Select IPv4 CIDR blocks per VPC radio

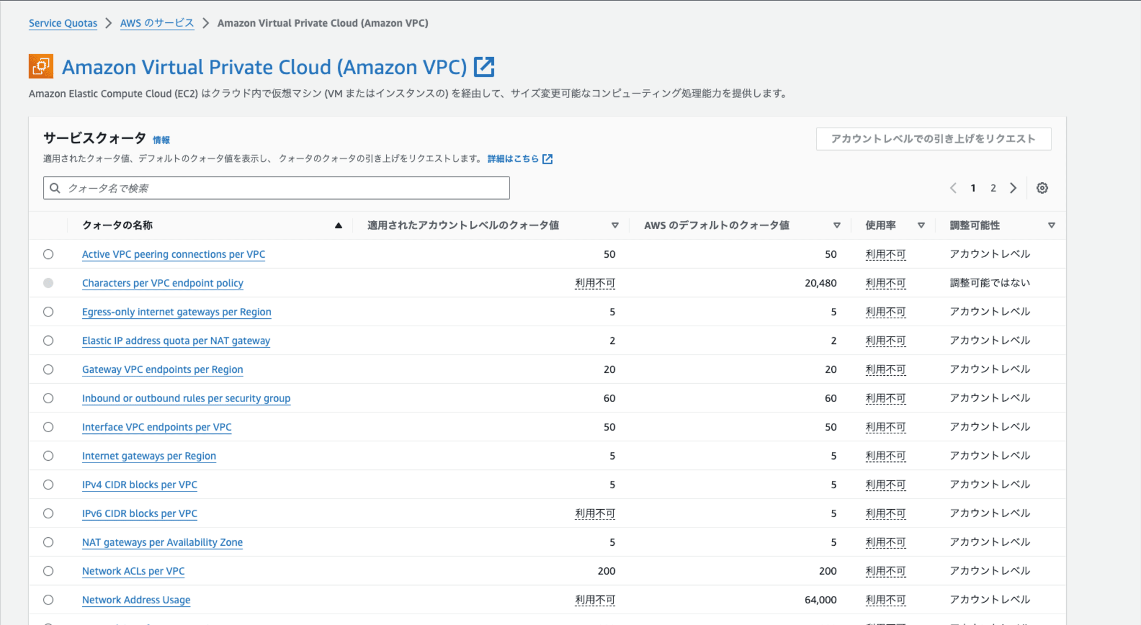pos(48,485)
